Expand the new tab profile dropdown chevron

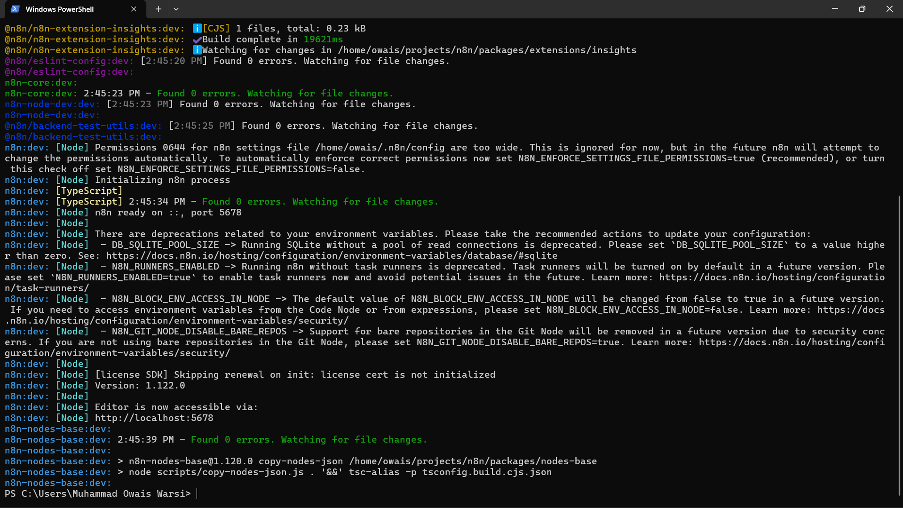(x=176, y=9)
